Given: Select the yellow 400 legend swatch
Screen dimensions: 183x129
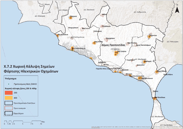Looking at the screenshot, I should point(9,98).
